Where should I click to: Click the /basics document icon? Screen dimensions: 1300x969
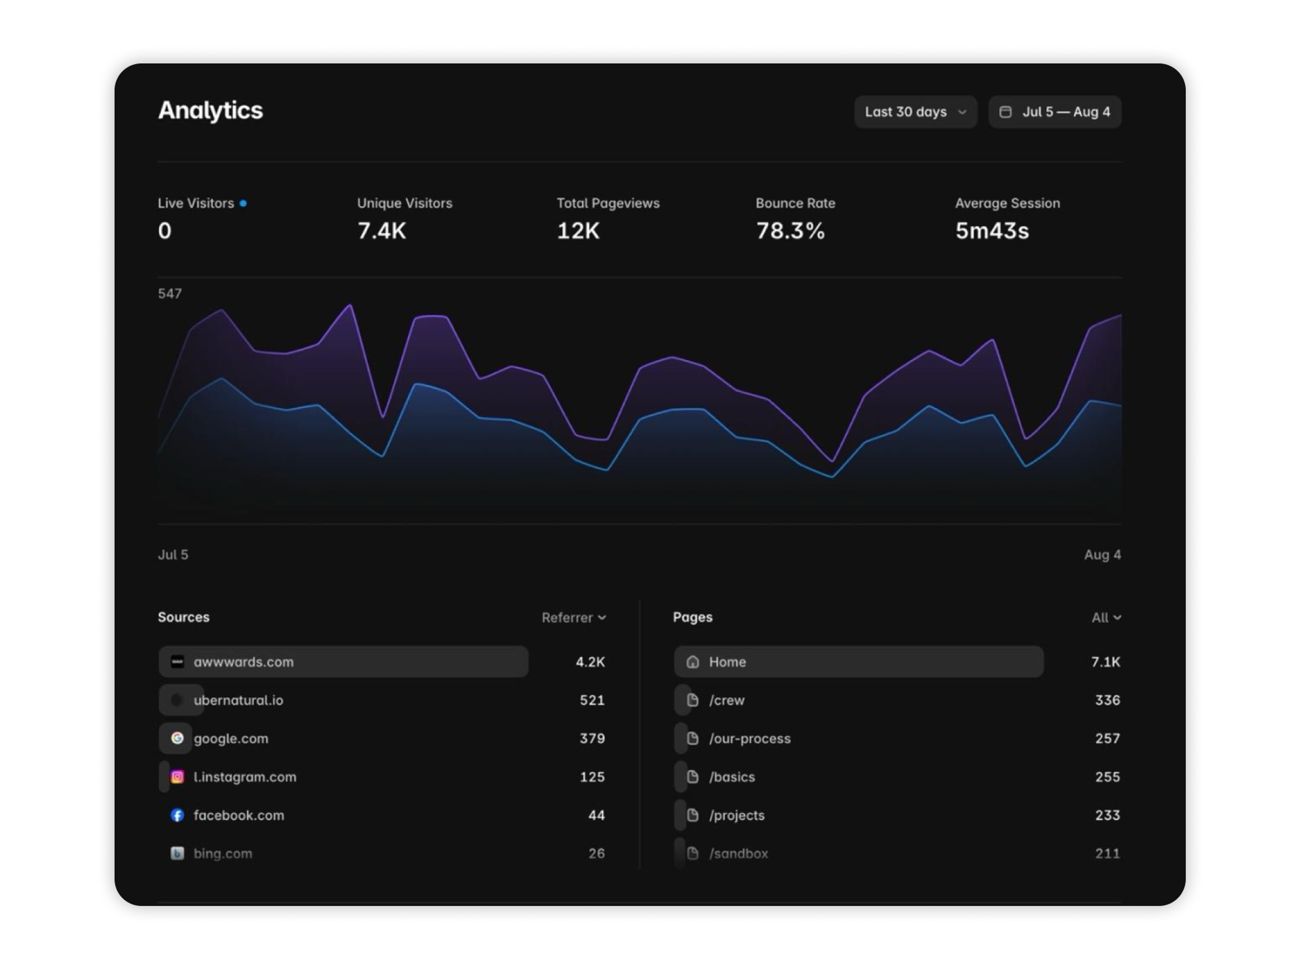coord(693,777)
